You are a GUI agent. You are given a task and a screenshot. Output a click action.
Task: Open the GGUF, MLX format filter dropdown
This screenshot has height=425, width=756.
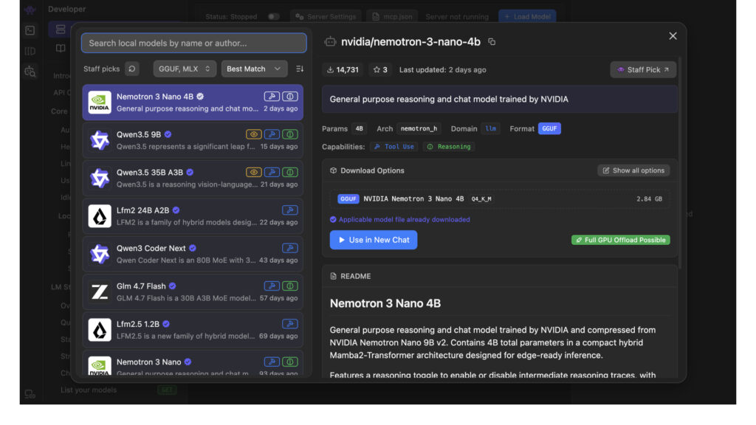185,69
